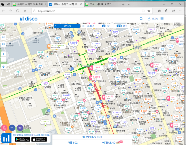Open the App Store download badge
Screen dimensions: 186x145
[39, 139]
